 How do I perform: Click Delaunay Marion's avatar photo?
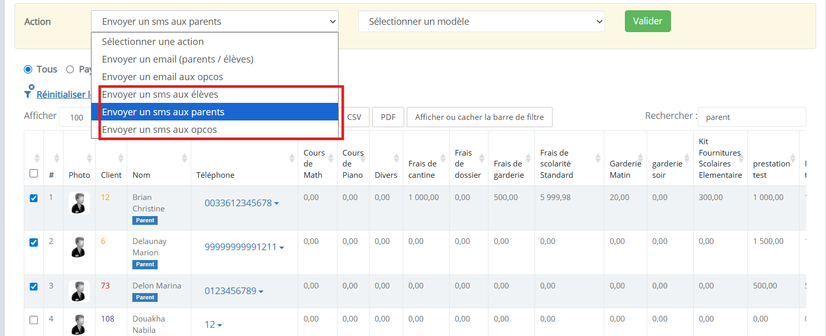click(79, 247)
